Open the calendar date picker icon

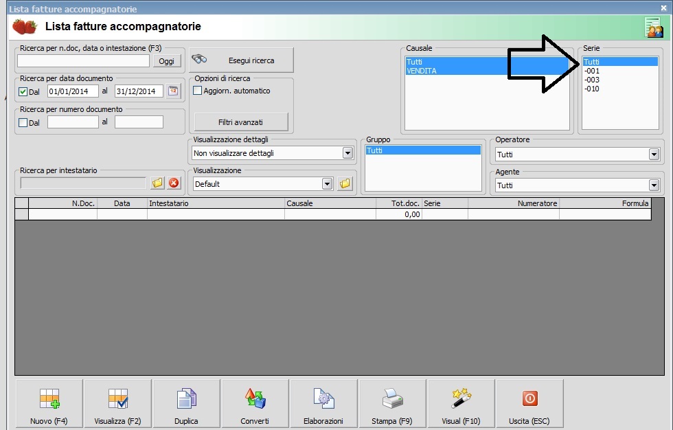pos(173,91)
